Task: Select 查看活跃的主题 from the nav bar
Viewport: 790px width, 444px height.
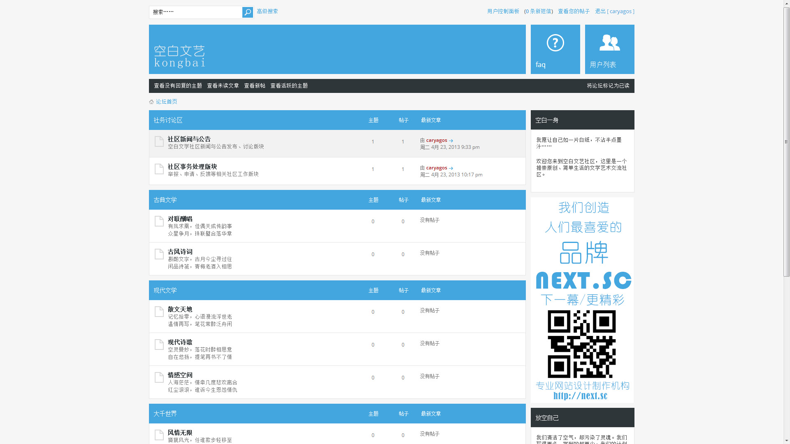Action: (289, 86)
